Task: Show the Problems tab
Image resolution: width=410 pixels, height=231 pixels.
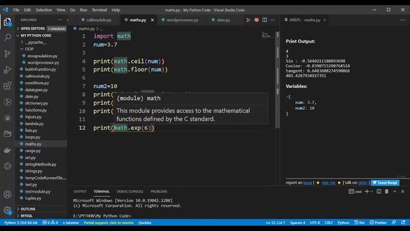Action: [159, 191]
